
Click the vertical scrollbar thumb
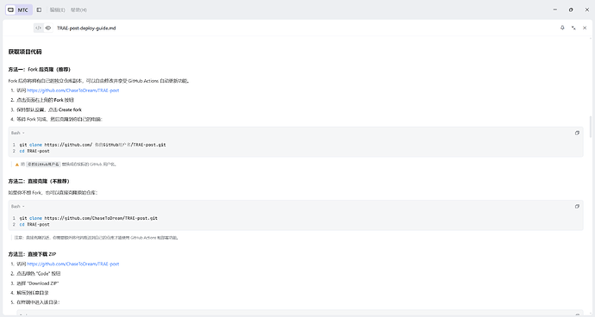[x=591, y=127]
